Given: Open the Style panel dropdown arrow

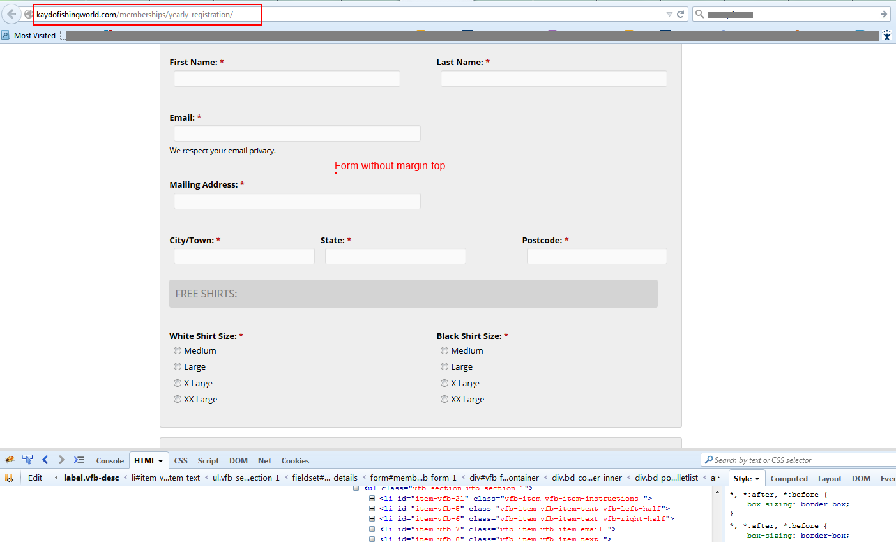Looking at the screenshot, I should (757, 478).
